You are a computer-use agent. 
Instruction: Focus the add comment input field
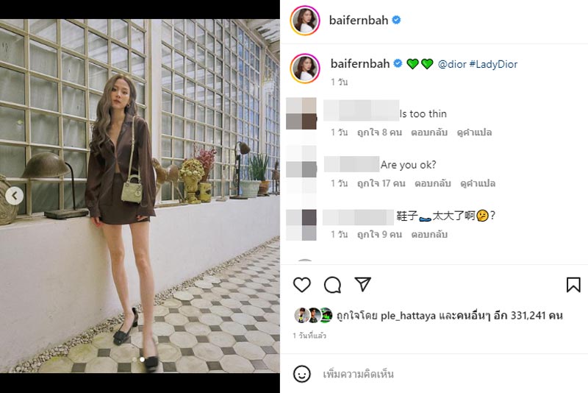(x=441, y=374)
